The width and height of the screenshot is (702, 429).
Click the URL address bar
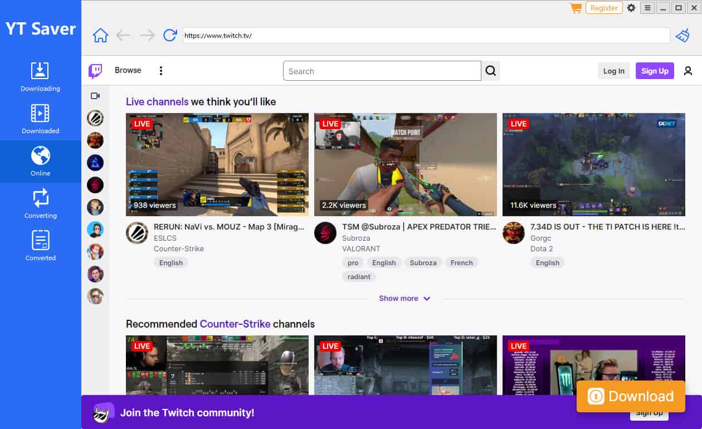(426, 36)
